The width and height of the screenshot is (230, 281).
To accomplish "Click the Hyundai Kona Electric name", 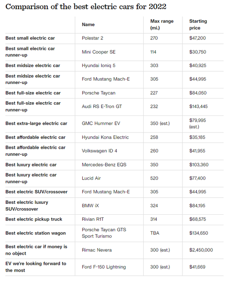I will point(105,138).
